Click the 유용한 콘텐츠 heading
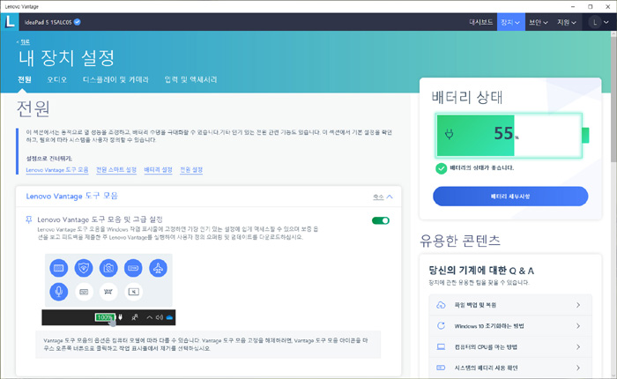This screenshot has height=379, width=617. pyautogui.click(x=460, y=241)
